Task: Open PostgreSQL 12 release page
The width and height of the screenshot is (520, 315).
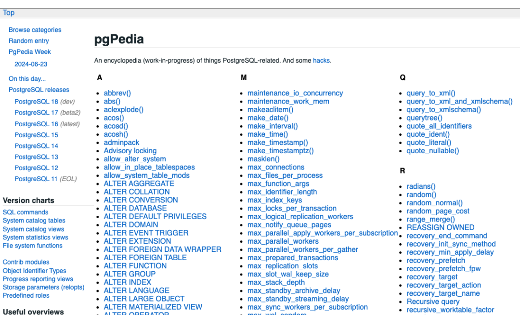Action: pos(36,168)
